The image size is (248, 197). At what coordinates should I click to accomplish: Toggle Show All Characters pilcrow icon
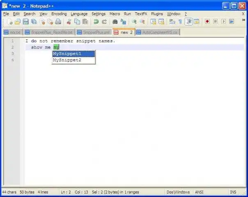coord(180,21)
